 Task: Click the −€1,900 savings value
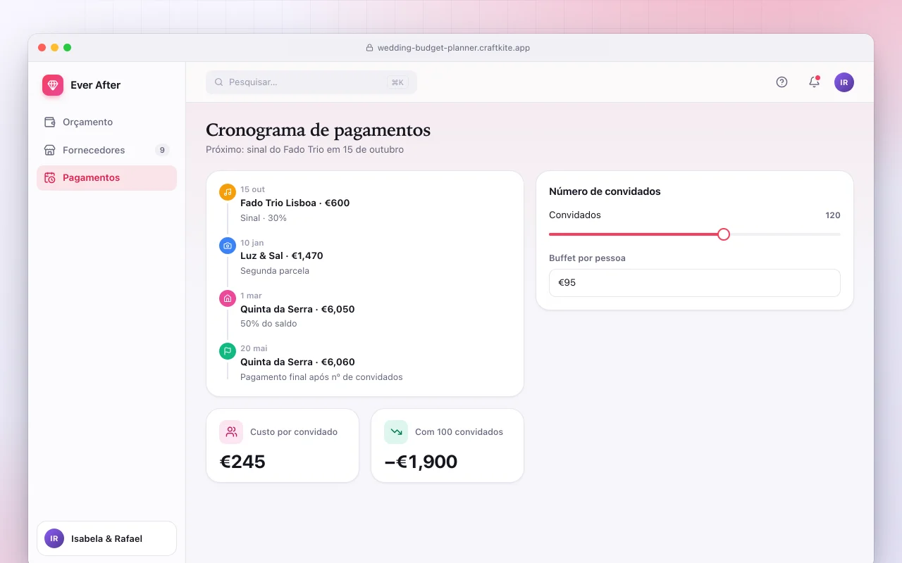click(x=421, y=462)
